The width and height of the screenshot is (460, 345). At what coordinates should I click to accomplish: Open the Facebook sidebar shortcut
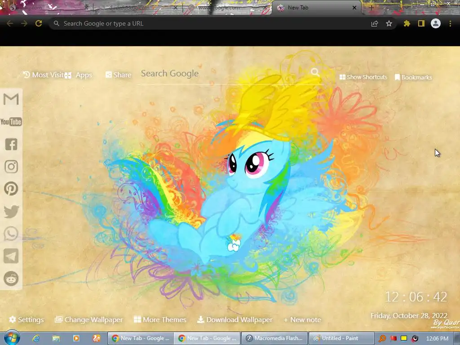tap(11, 144)
